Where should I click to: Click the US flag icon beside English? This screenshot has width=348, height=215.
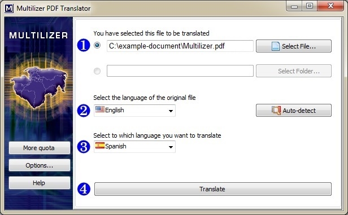pyautogui.click(x=100, y=109)
